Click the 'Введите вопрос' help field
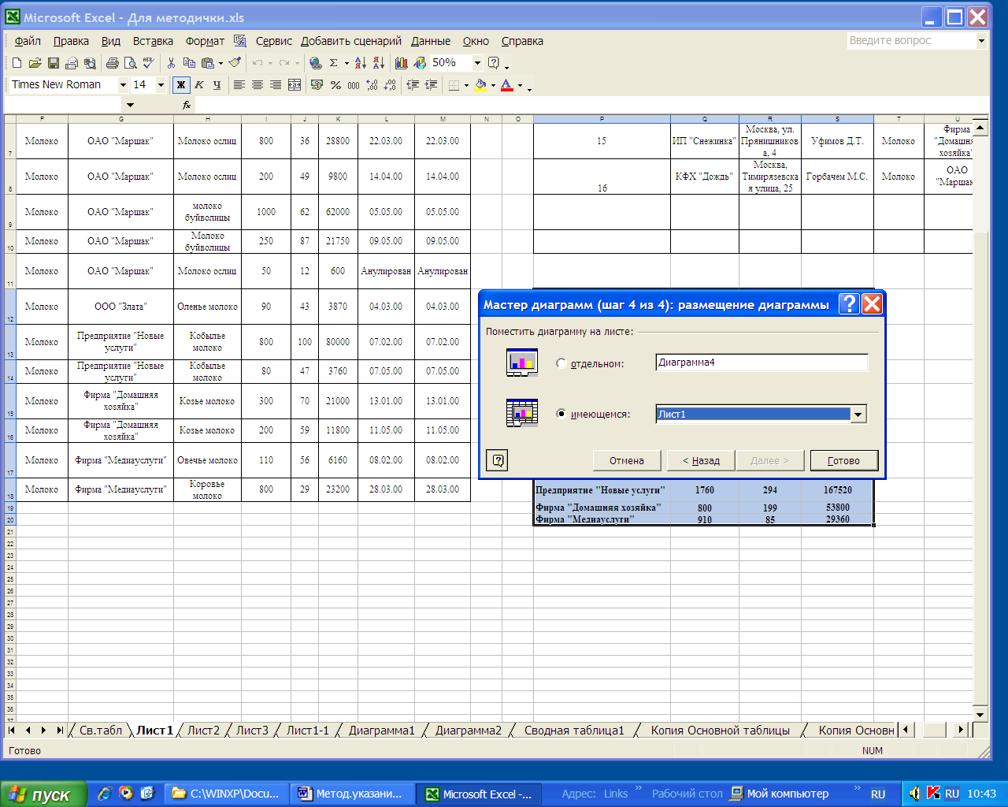This screenshot has width=1008, height=807. coord(911,41)
